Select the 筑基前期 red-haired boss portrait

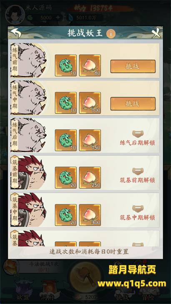click(29, 172)
